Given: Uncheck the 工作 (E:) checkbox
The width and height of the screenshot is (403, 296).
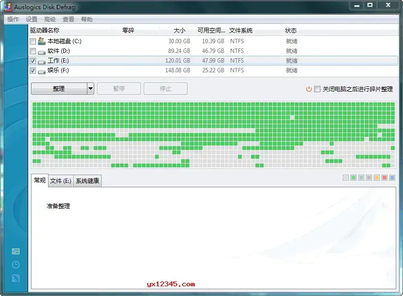Looking at the screenshot, I should pos(33,61).
